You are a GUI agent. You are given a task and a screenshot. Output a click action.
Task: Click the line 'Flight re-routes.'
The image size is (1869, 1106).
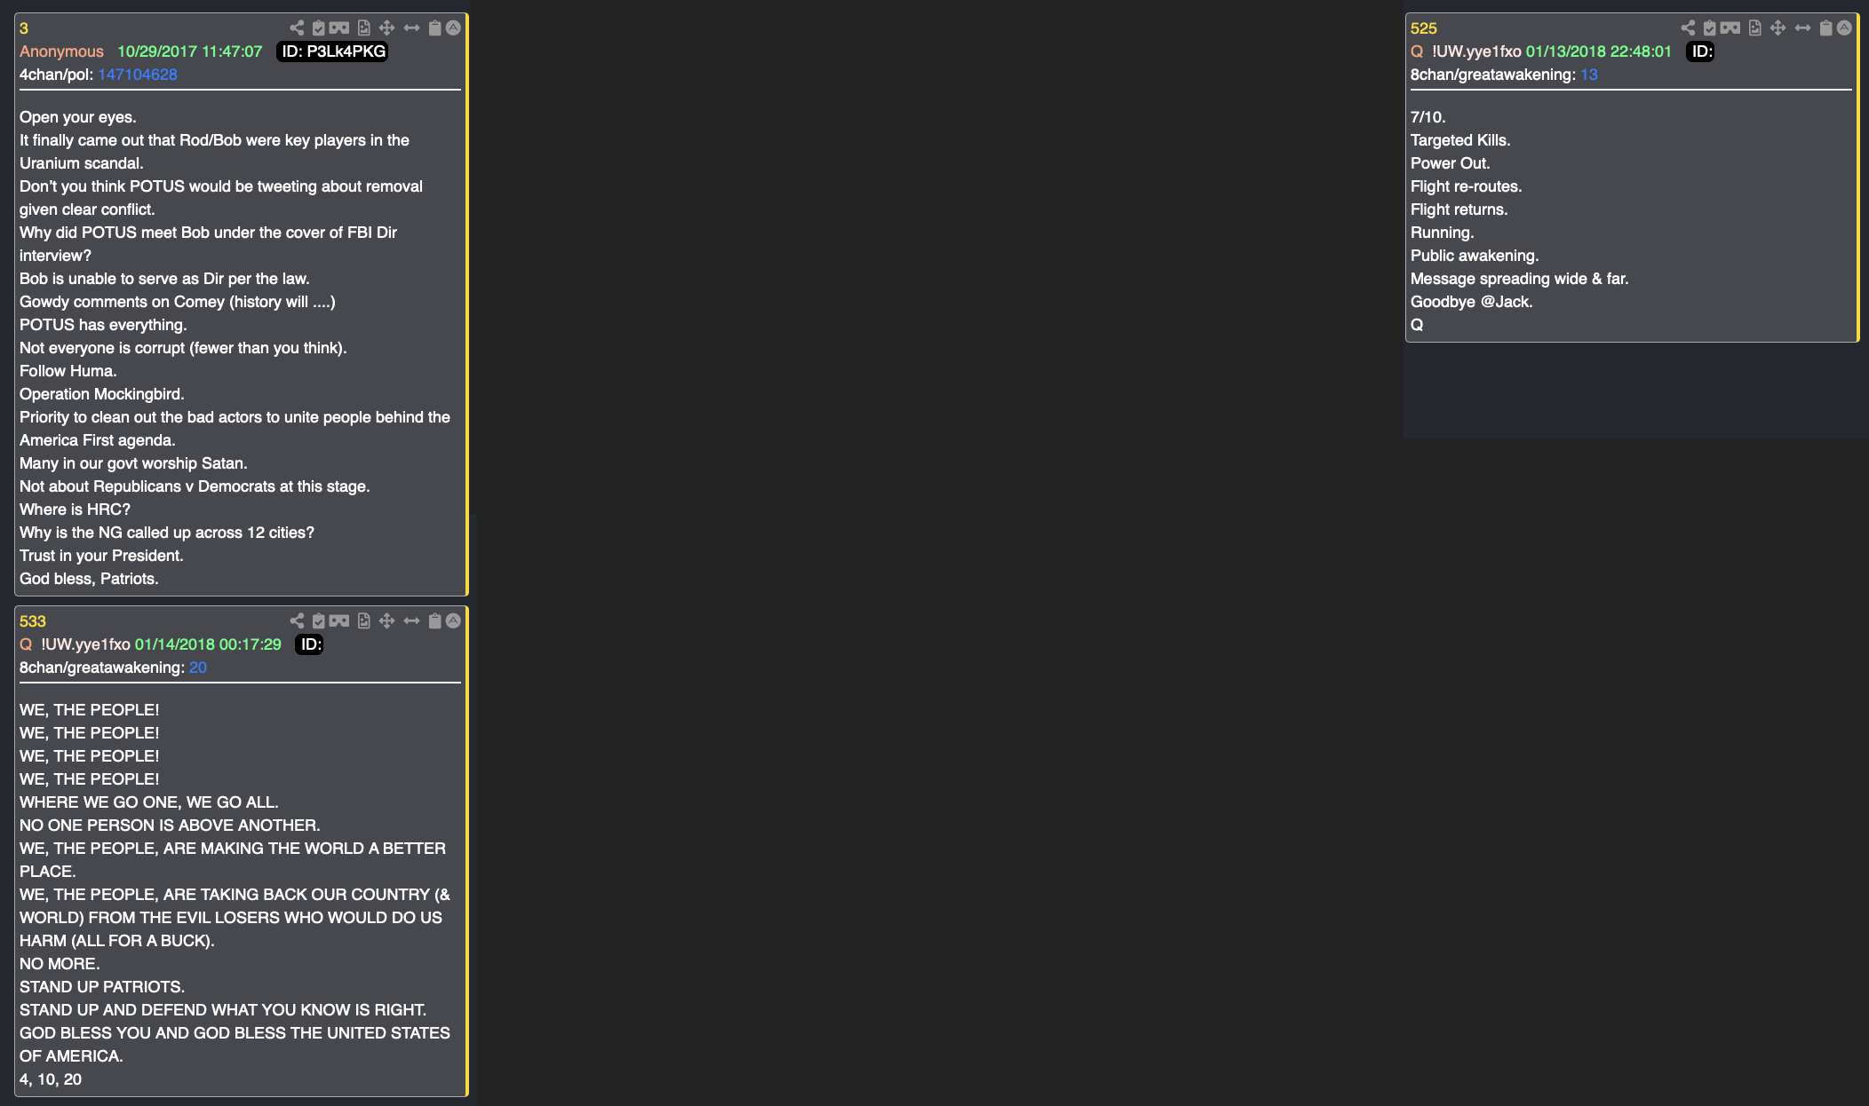[1467, 186]
